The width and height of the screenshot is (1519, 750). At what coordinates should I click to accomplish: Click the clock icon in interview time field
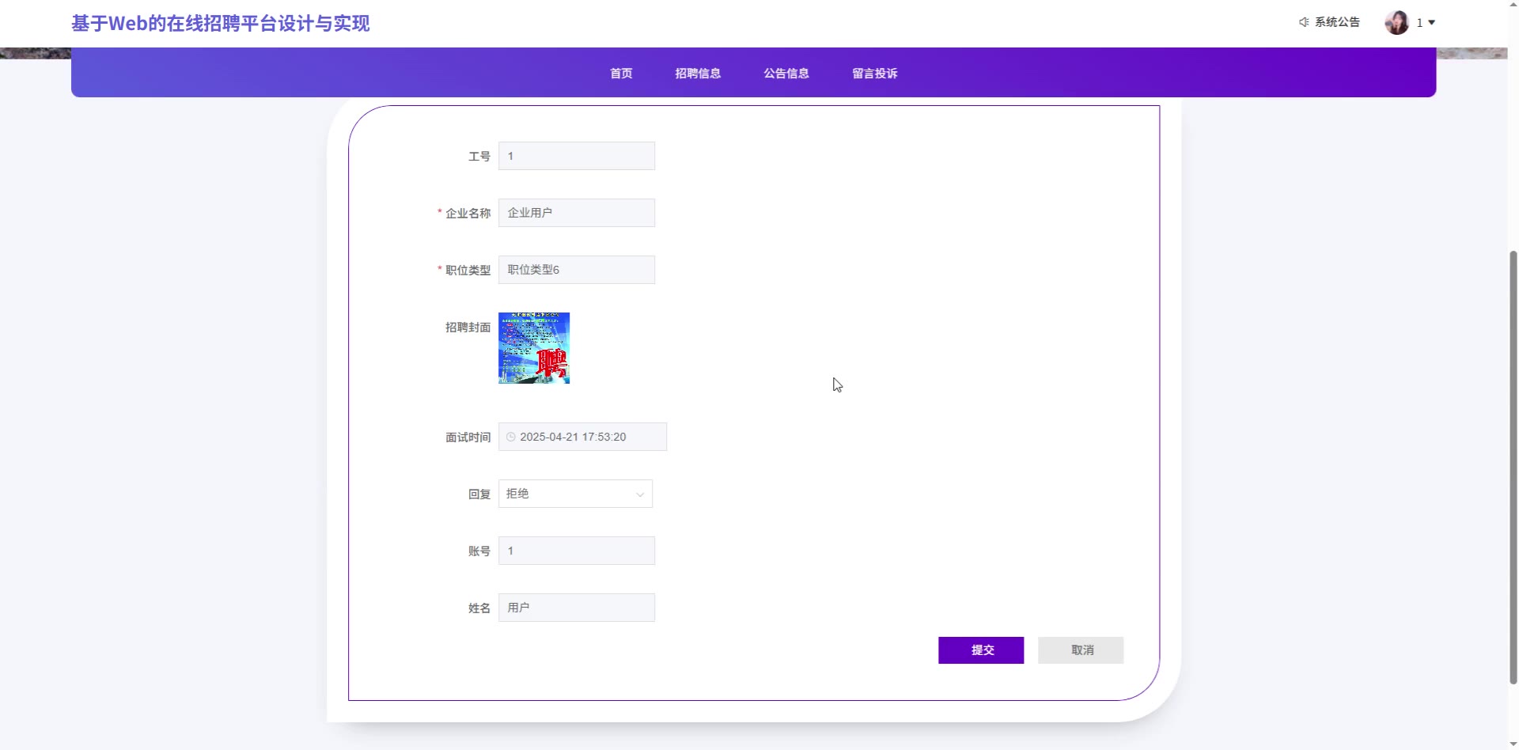(511, 437)
